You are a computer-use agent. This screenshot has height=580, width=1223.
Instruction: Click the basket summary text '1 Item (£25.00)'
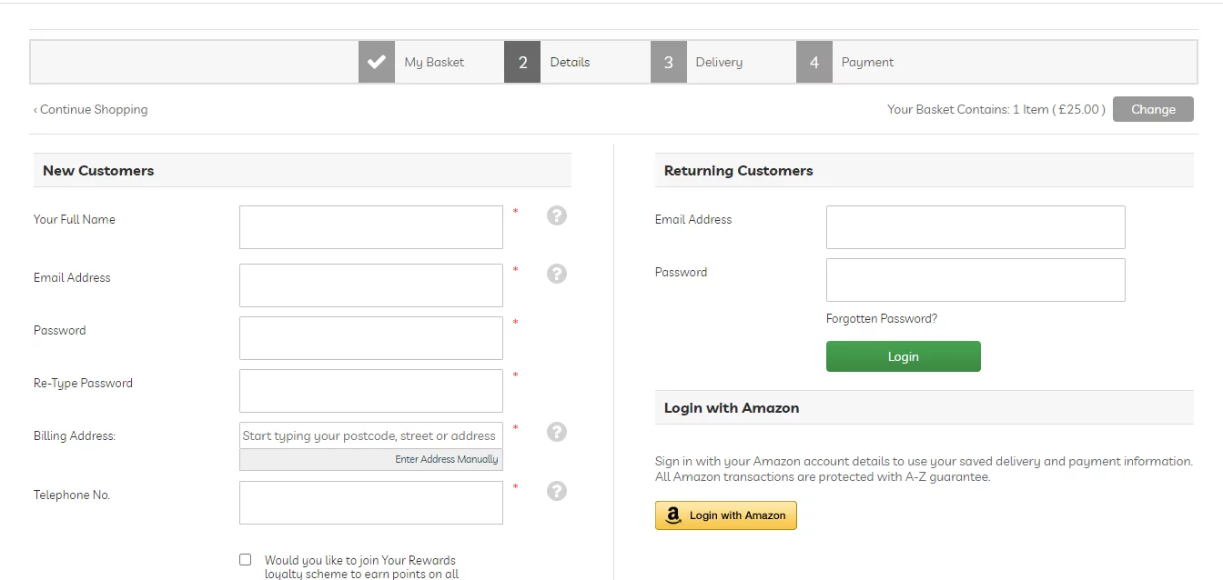pos(1059,109)
